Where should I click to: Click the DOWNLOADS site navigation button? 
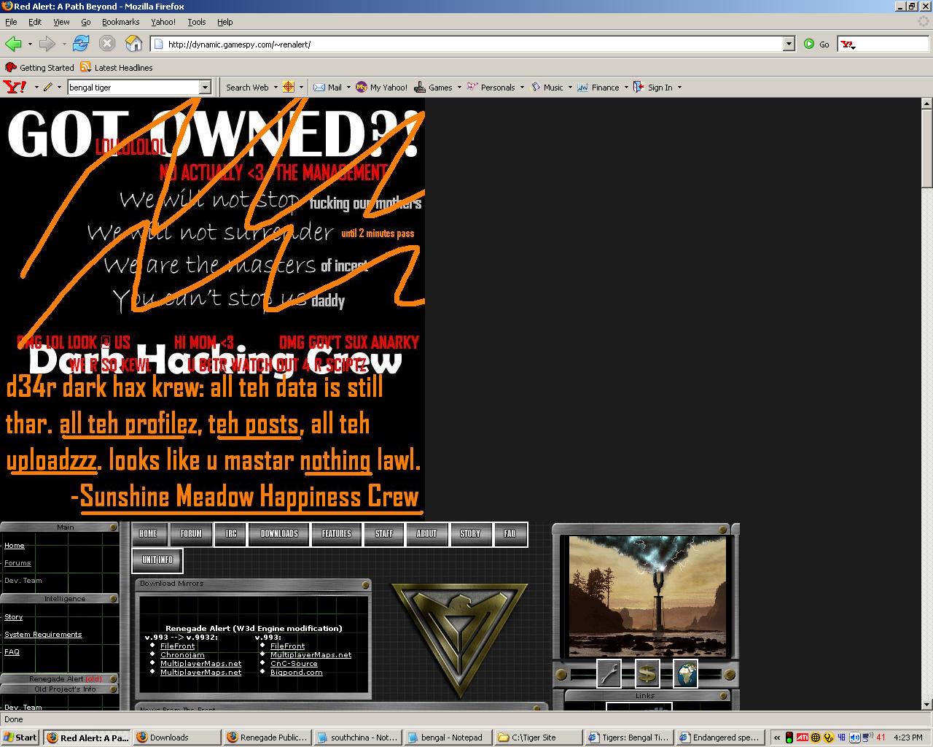point(279,534)
